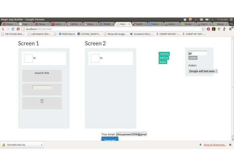Close the active Magic tab

click(129, 24)
